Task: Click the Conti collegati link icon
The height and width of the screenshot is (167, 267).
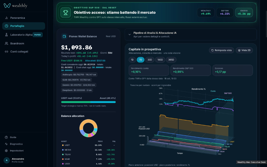Action: coord(7,52)
